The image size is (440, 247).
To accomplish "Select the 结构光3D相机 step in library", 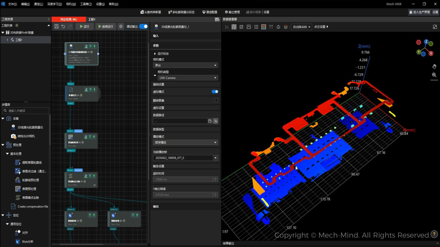I will coord(26,136).
